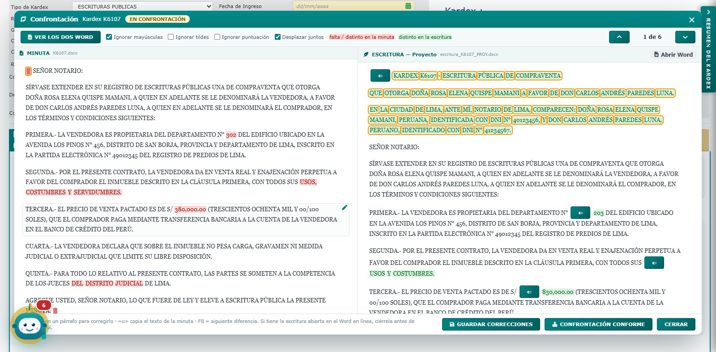Click the highlighted 302 in the minuta
Image resolution: width=716 pixels, height=352 pixels.
(x=231, y=135)
